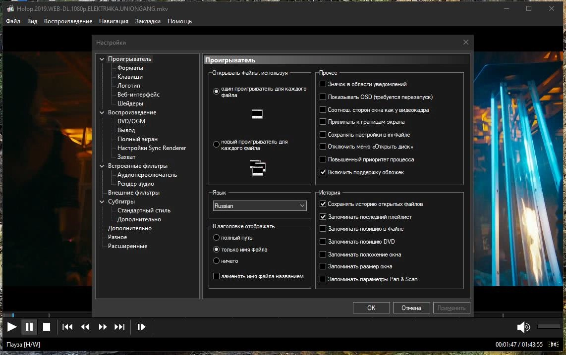Enable Значок в области уведомлений checkbox
This screenshot has width=566, height=355.
[323, 84]
